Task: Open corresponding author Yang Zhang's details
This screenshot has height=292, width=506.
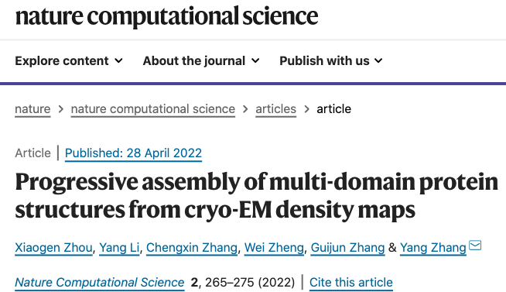Action: pos(433,248)
